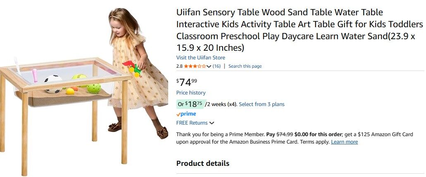Click the star rating icons
This screenshot has width=426, height=177.
pyautogui.click(x=195, y=66)
